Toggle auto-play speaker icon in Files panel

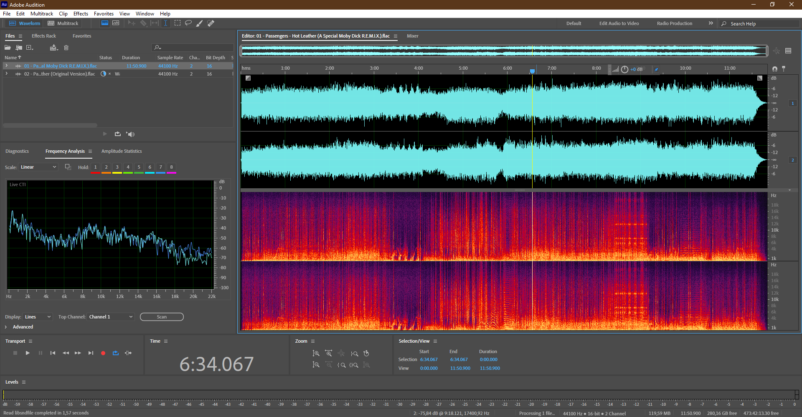(x=130, y=134)
